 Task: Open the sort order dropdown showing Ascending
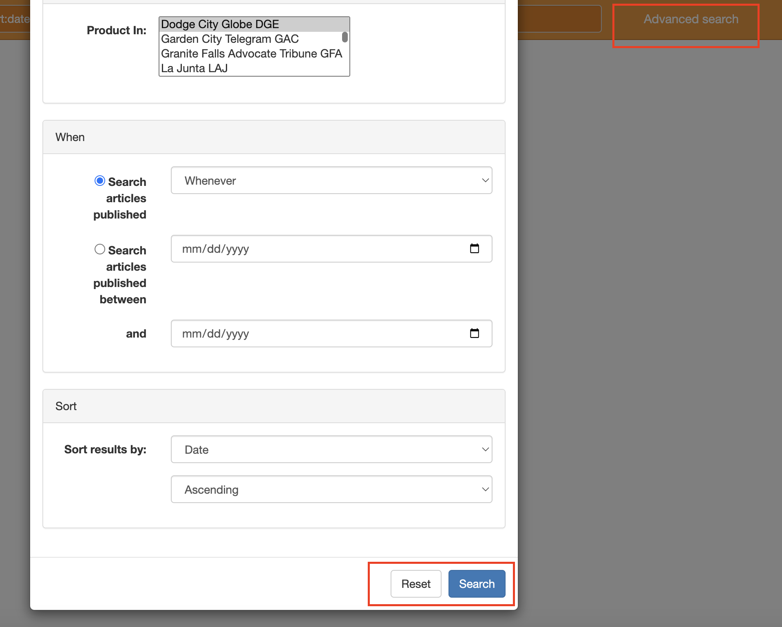pos(331,489)
